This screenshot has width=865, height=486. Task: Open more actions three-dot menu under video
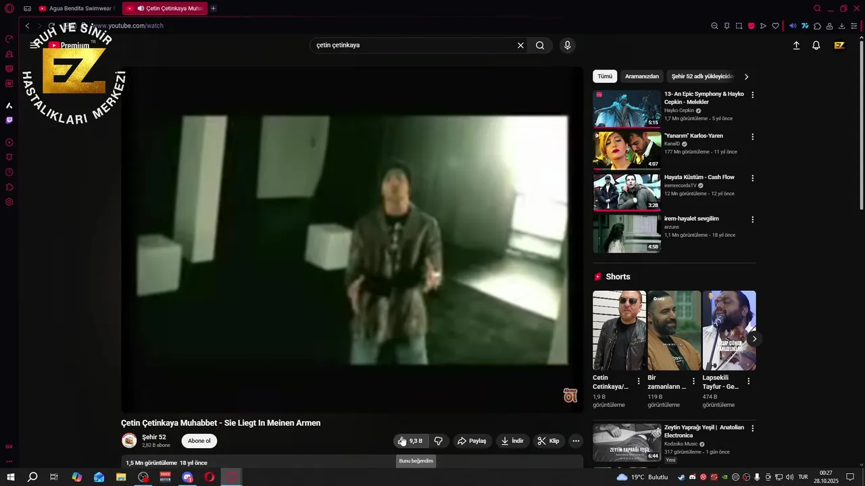tap(576, 441)
